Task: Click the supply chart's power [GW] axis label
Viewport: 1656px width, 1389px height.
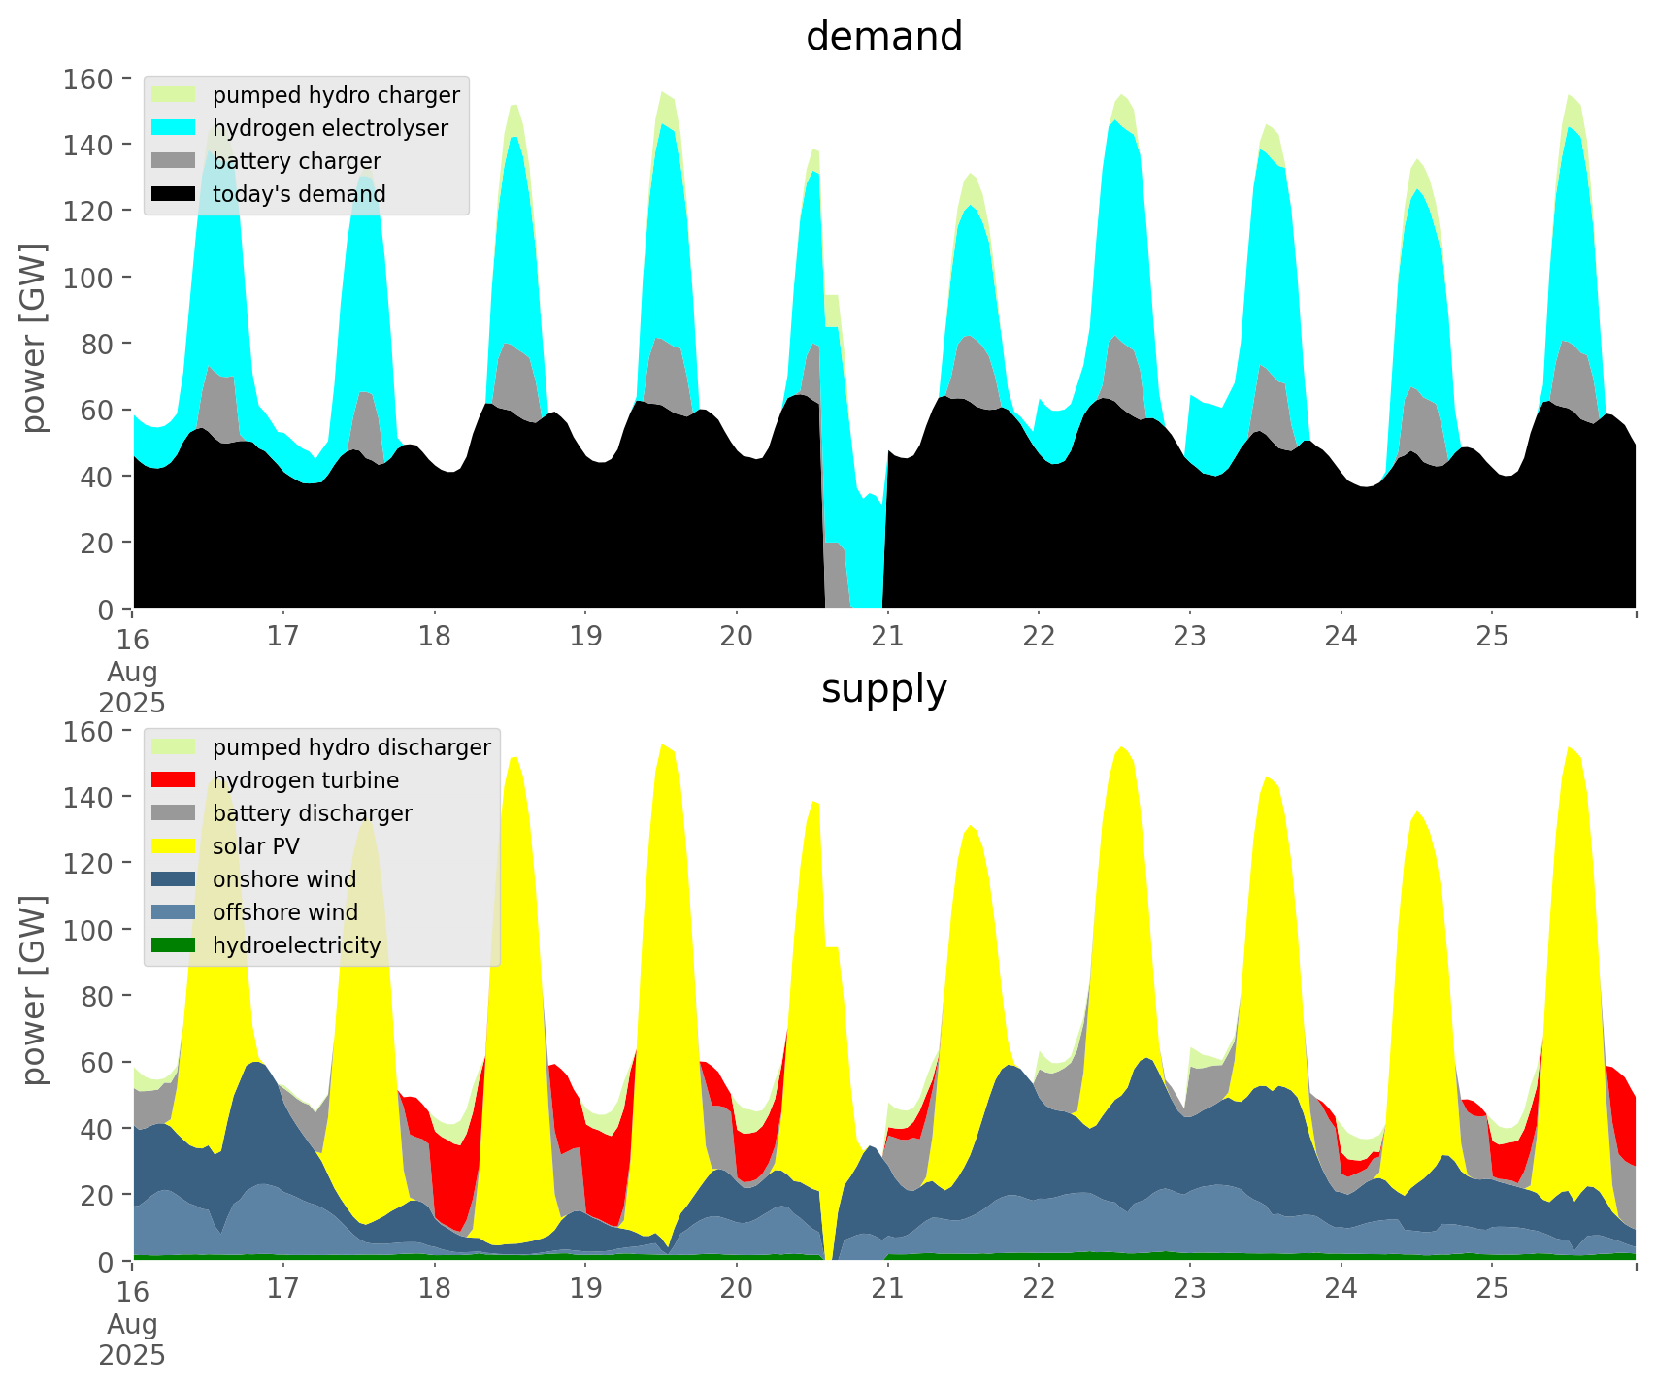Action: (34, 990)
